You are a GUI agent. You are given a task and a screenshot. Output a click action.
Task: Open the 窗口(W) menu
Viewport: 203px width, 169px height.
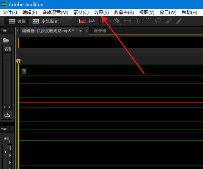pyautogui.click(x=168, y=13)
